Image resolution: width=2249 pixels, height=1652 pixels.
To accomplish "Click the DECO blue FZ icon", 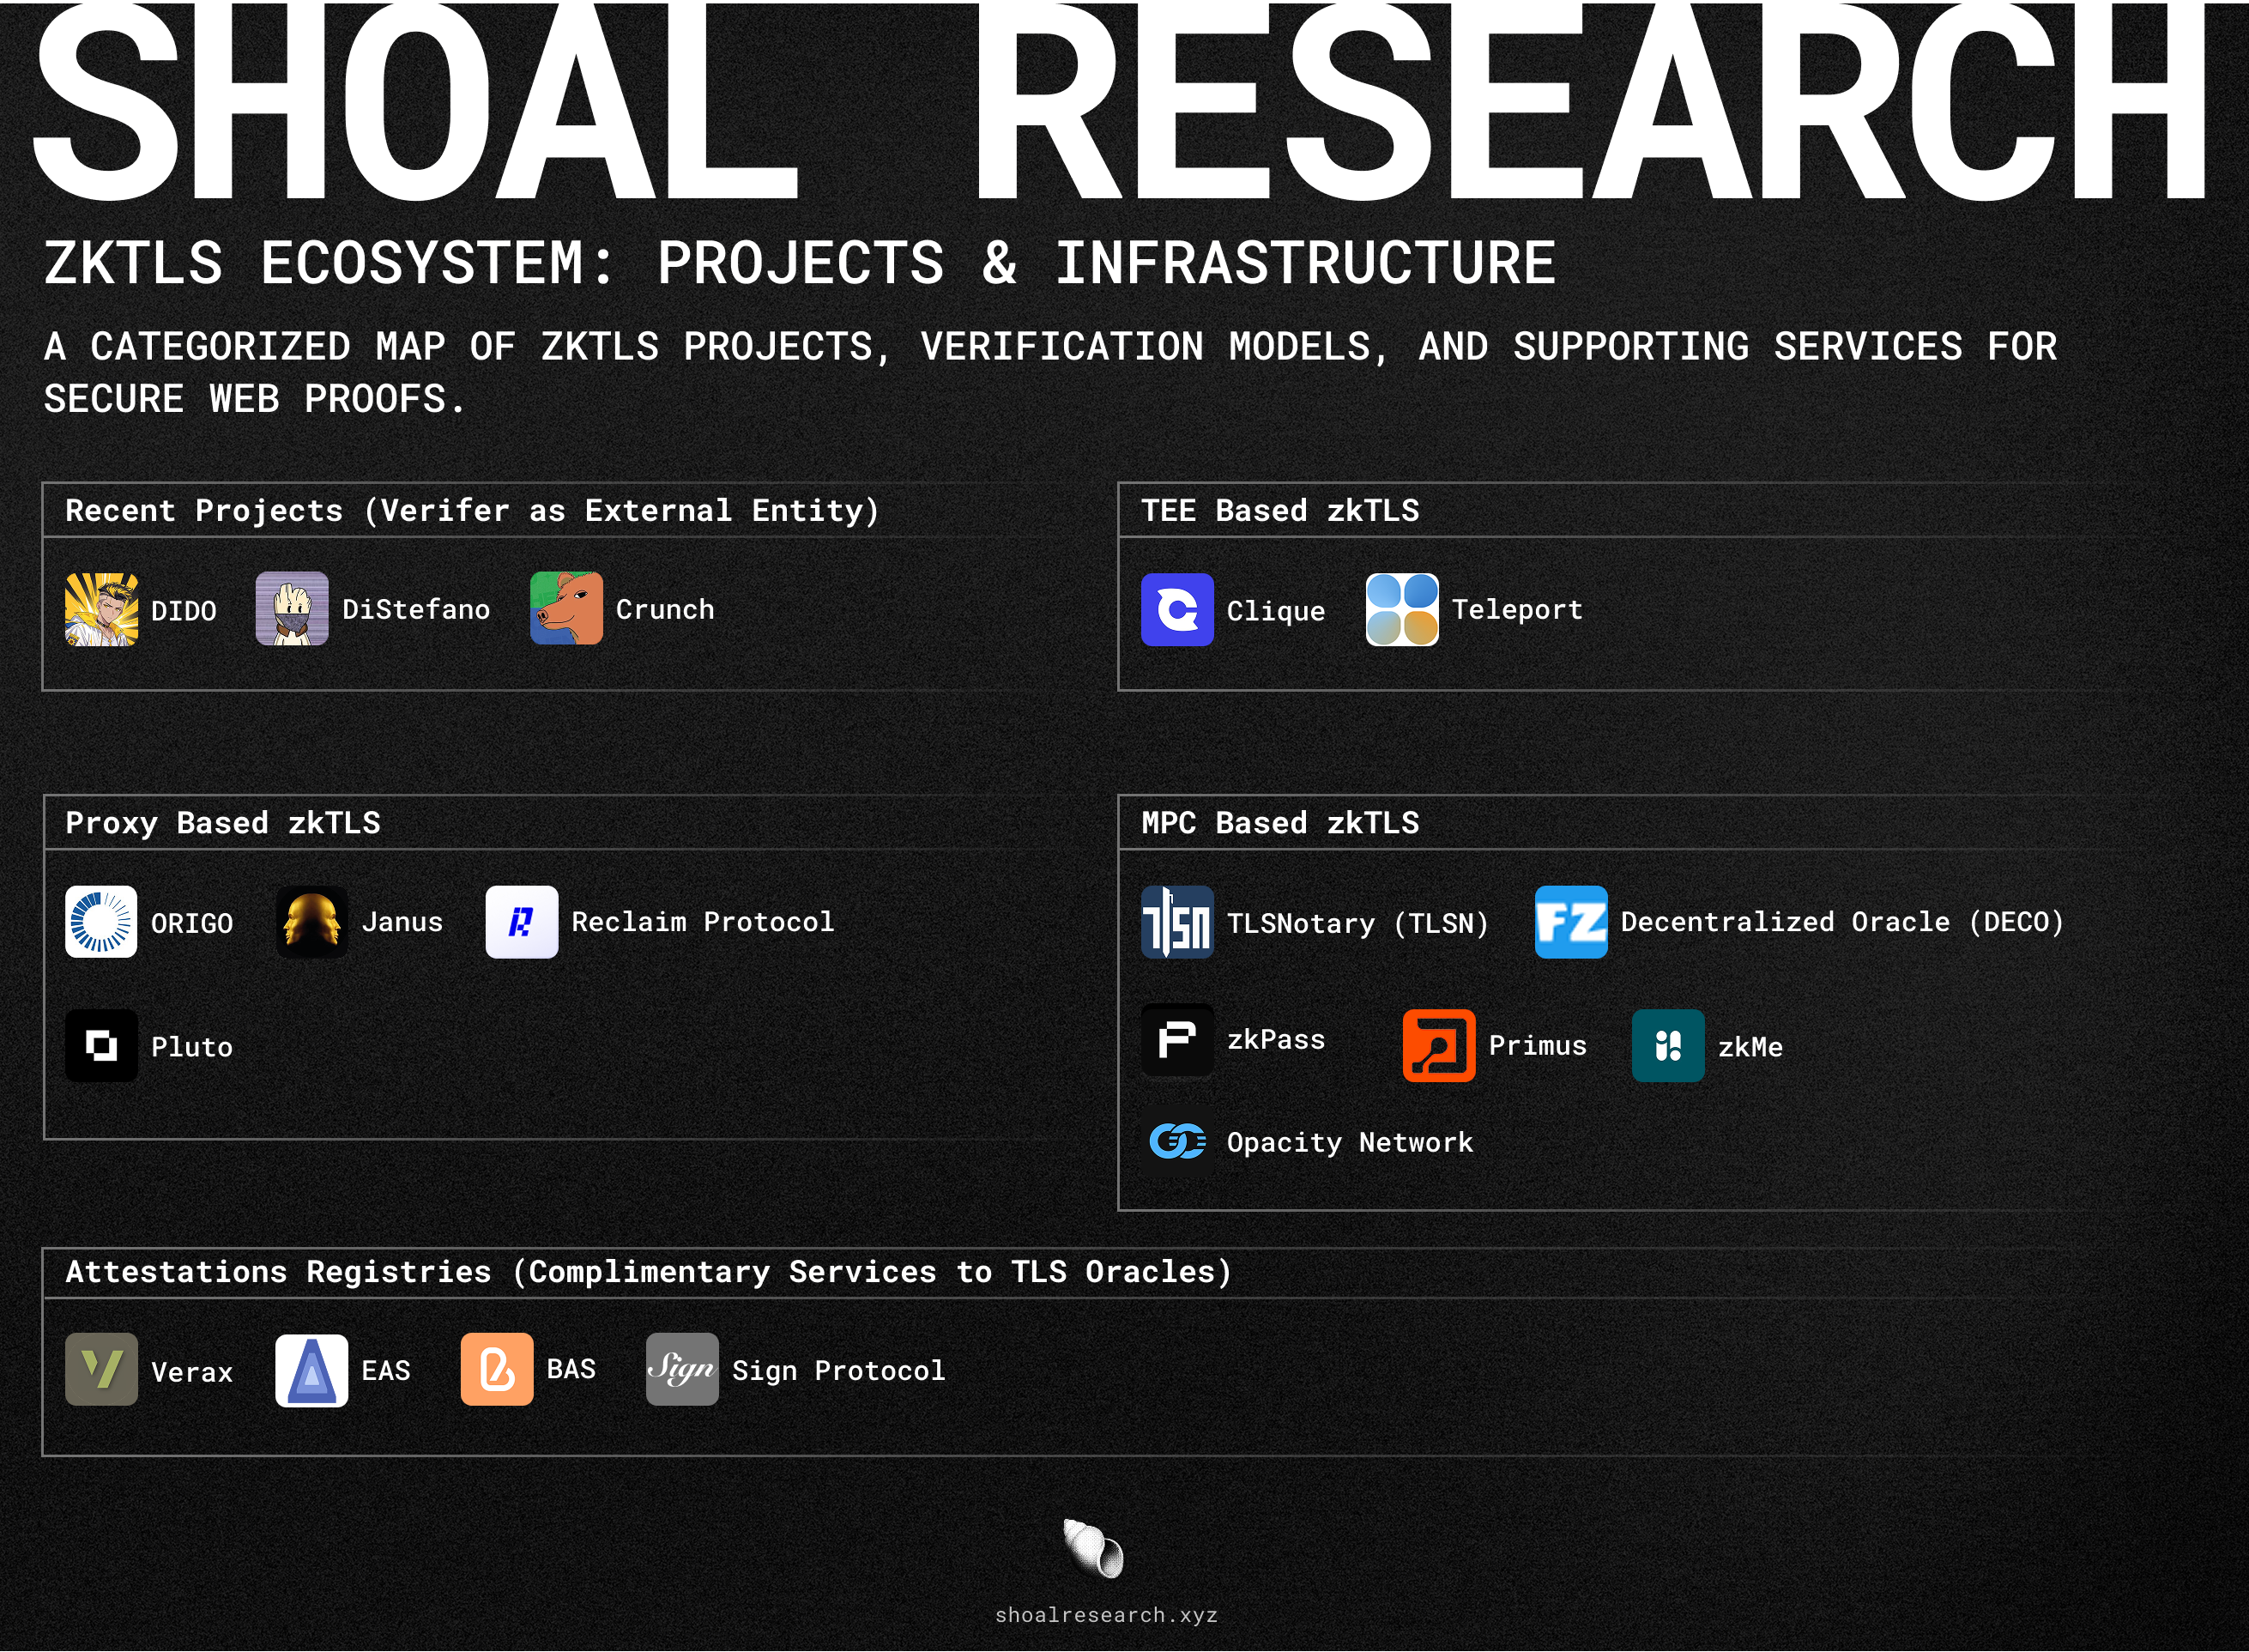I will click(1571, 922).
